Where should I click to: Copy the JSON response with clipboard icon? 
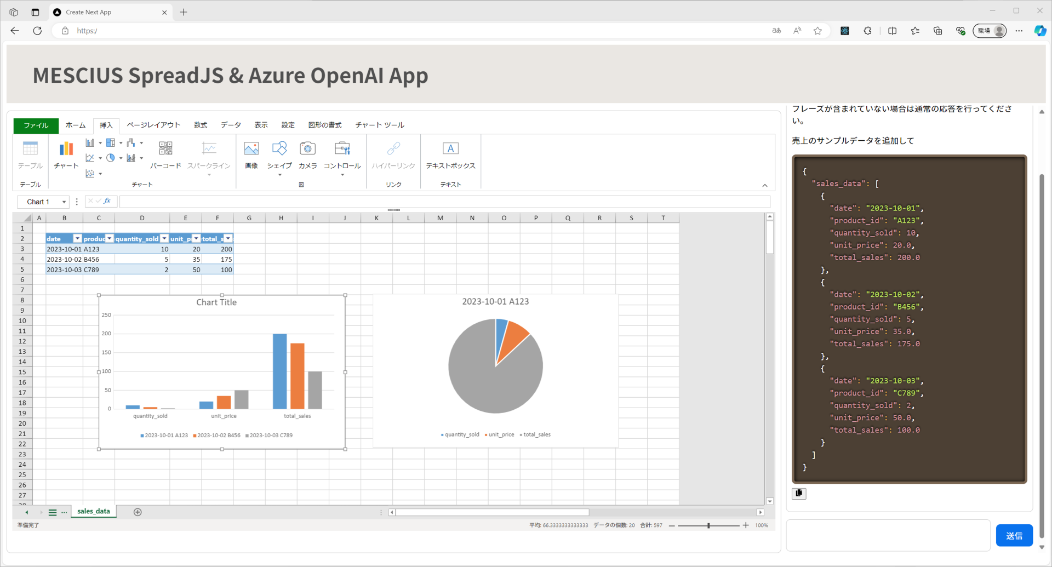coord(799,493)
